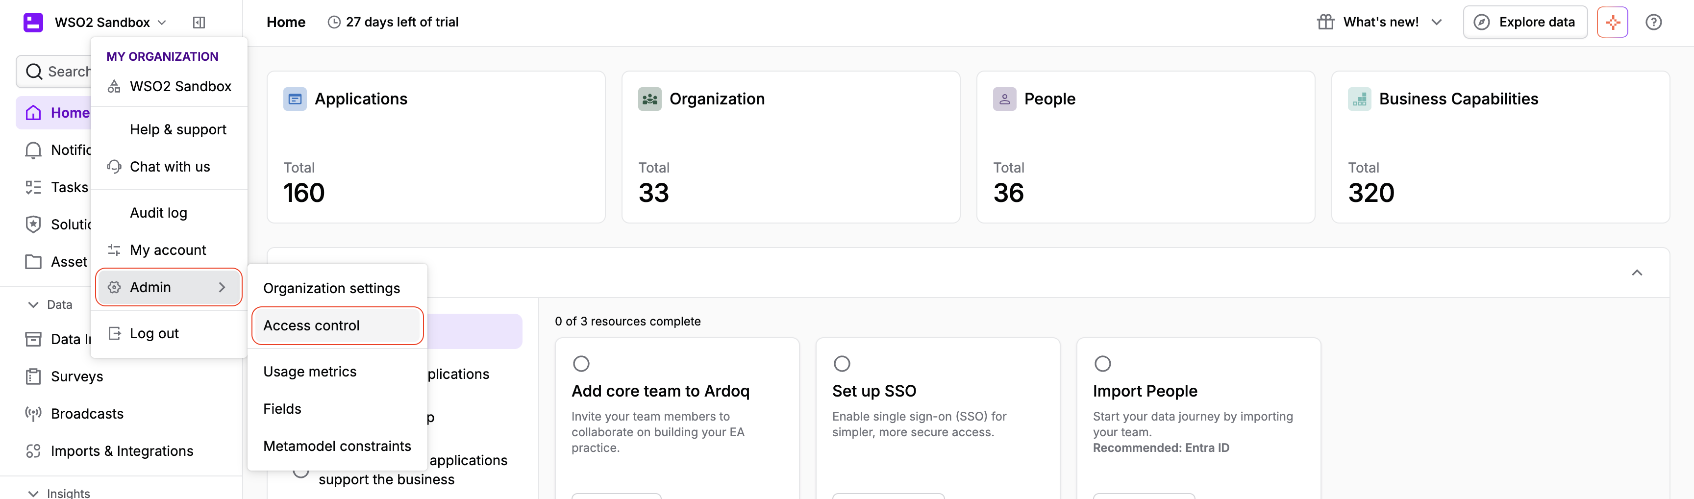Click the Home page title in the header
1694x499 pixels.
click(x=286, y=23)
